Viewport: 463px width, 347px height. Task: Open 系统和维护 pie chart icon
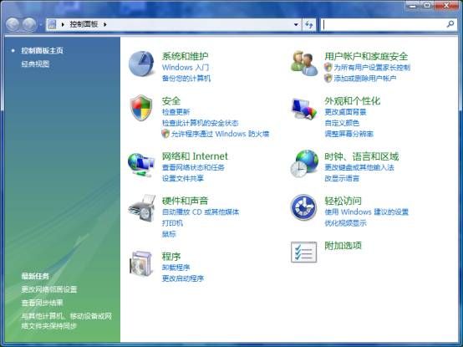[x=141, y=64]
